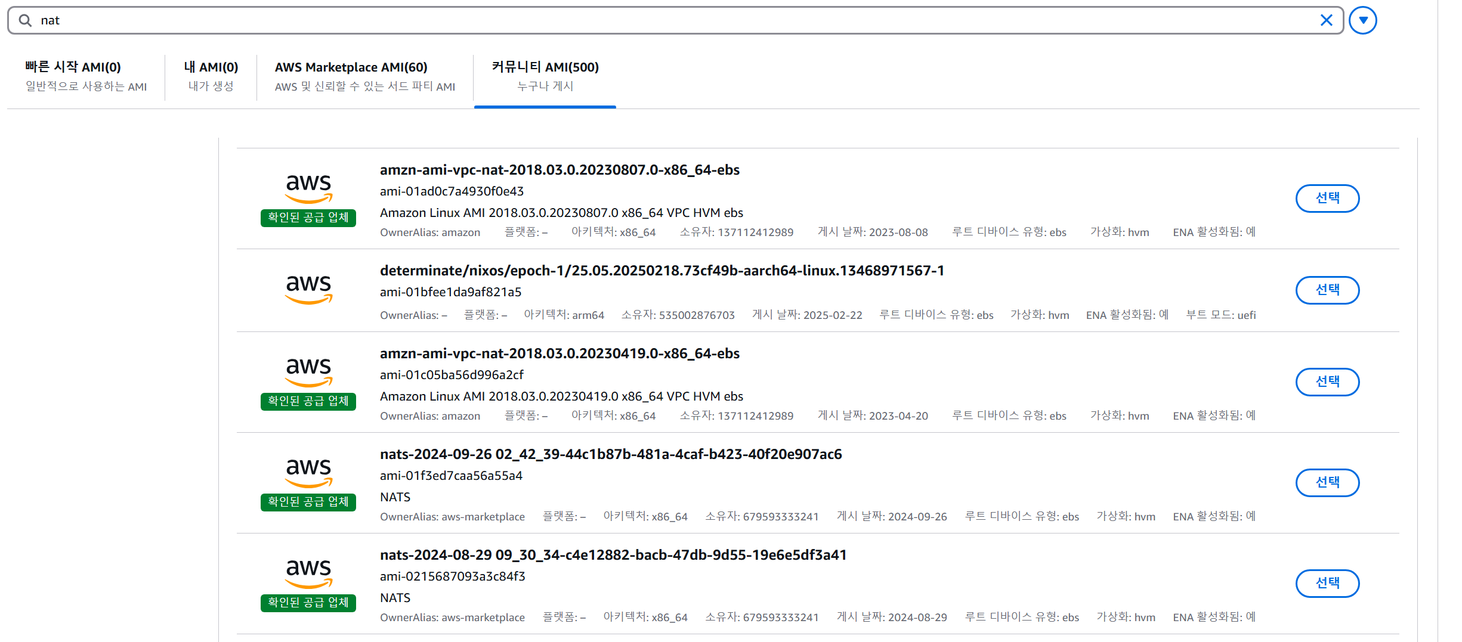
Task: Click owner ID 535002876703
Action: click(x=678, y=315)
